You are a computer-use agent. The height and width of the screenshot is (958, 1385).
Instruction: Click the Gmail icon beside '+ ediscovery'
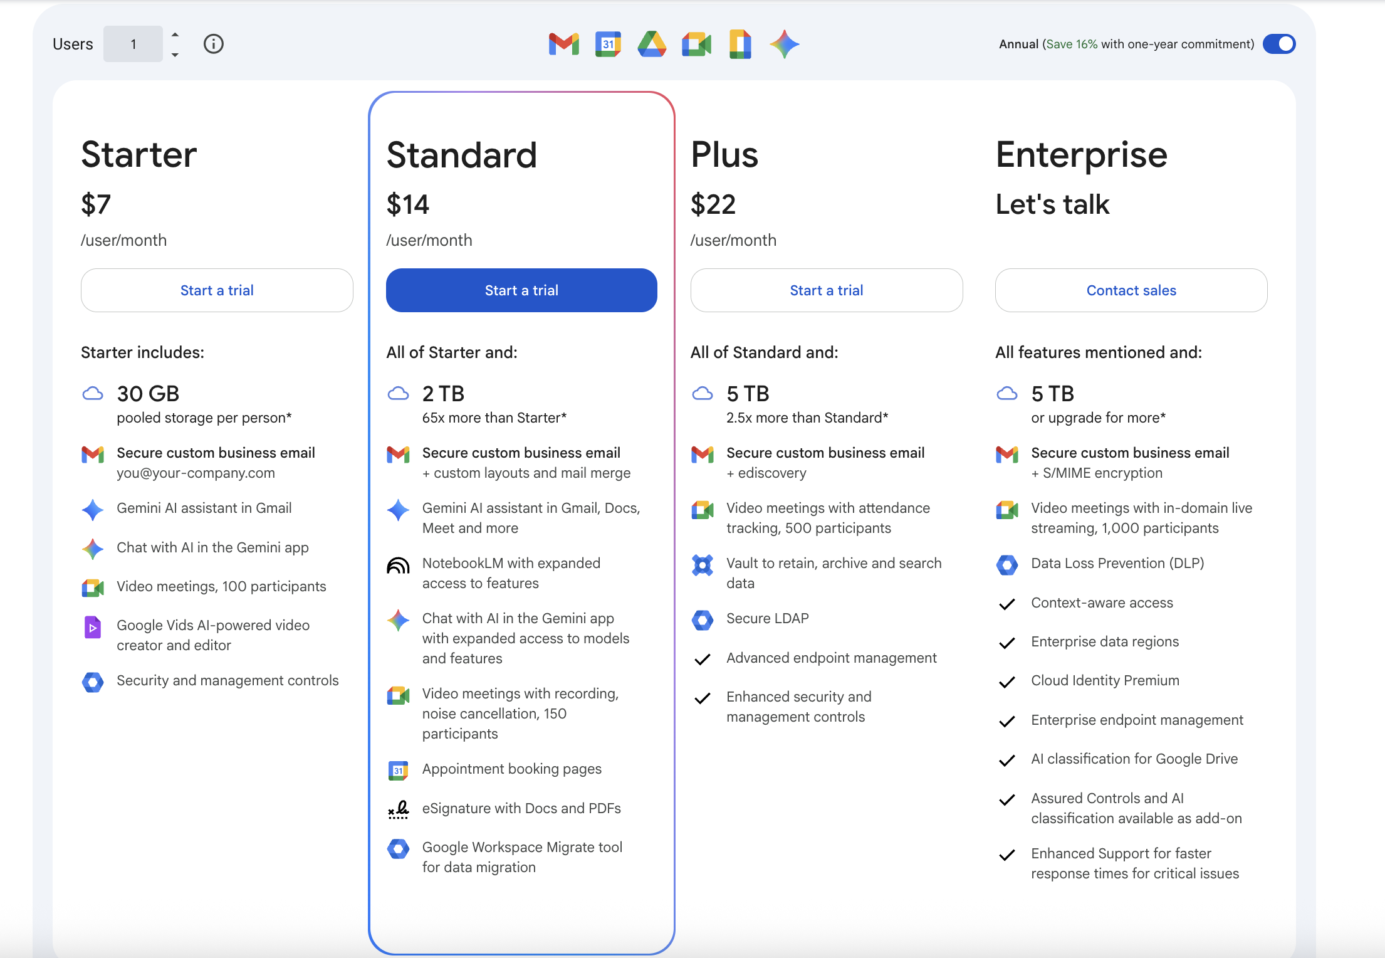point(703,454)
